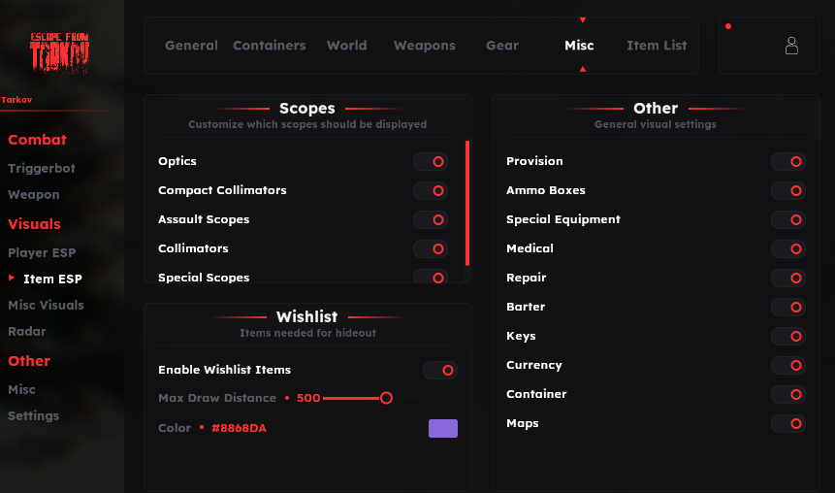Screen dimensions: 835x493
Task: Open Player ESP in the sidebar
Action: click(x=42, y=253)
